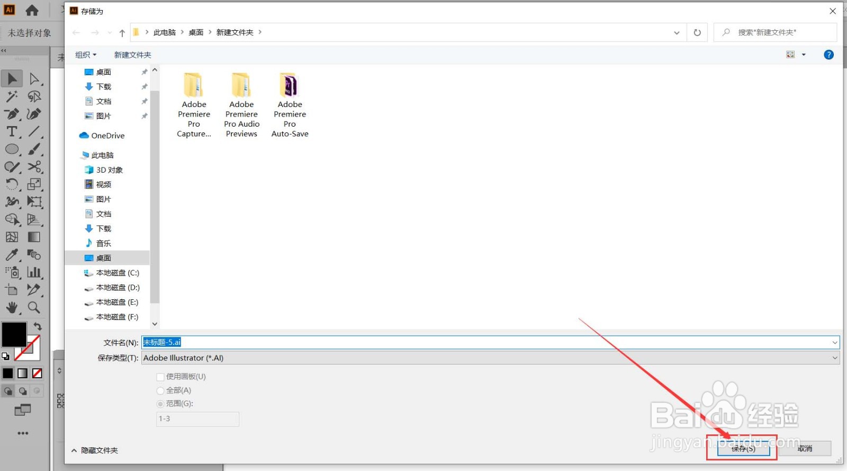
Task: Select the Scissors tool
Action: tap(34, 167)
